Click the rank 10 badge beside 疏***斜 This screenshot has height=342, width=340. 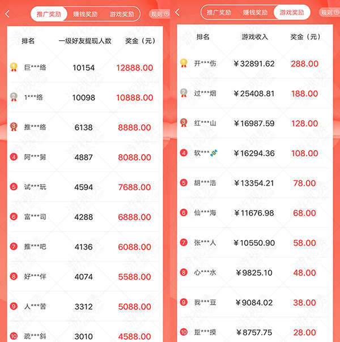(14, 336)
